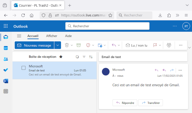Forward using the arrow in message header
The height and width of the screenshot is (113, 192).
pos(172,70)
